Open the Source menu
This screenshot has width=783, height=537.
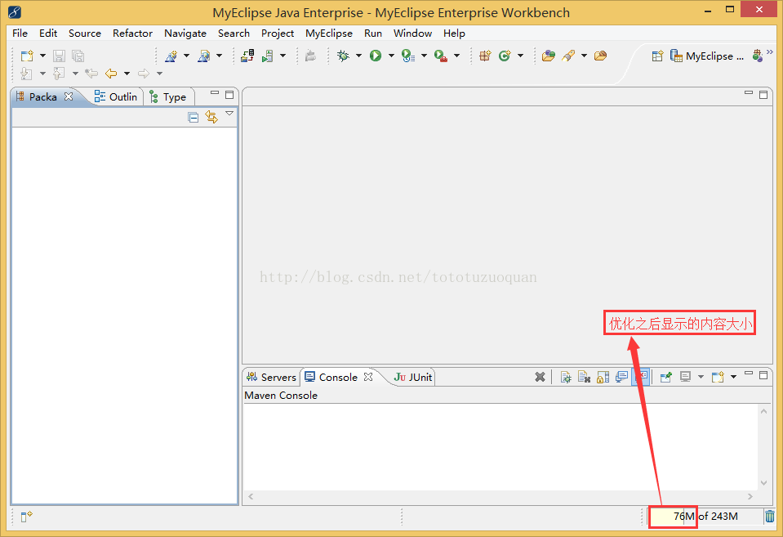84,33
